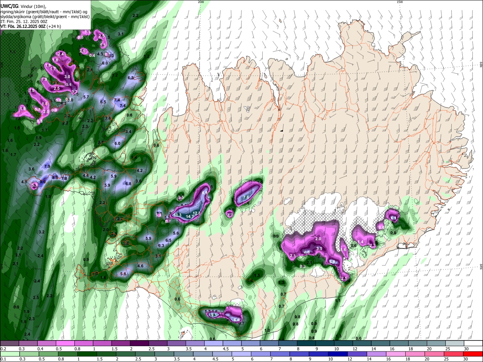Click the 6.6 value near the south coast
Viewport: 483px width, 362px height.
(237, 320)
